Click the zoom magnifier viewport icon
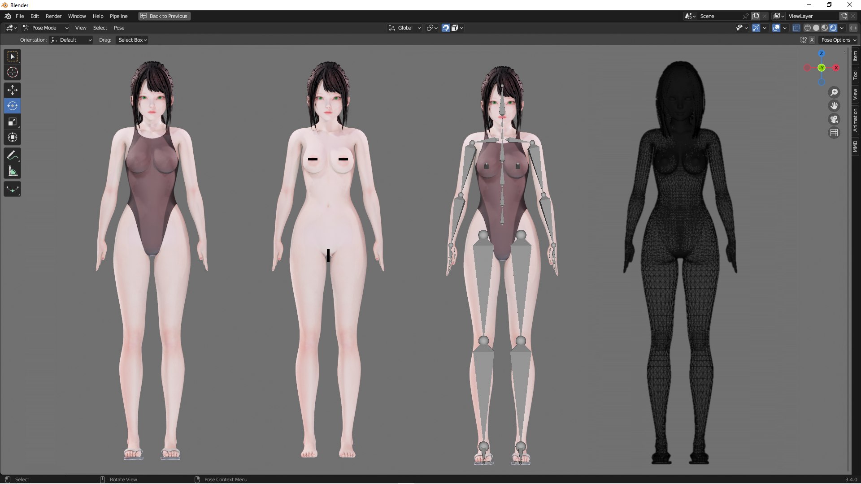 point(834,92)
